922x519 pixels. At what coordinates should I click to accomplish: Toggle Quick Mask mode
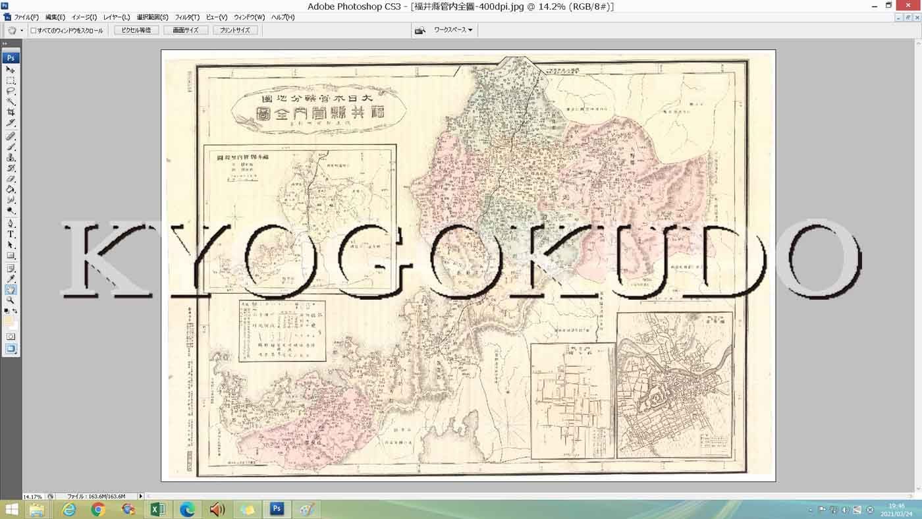(11, 337)
